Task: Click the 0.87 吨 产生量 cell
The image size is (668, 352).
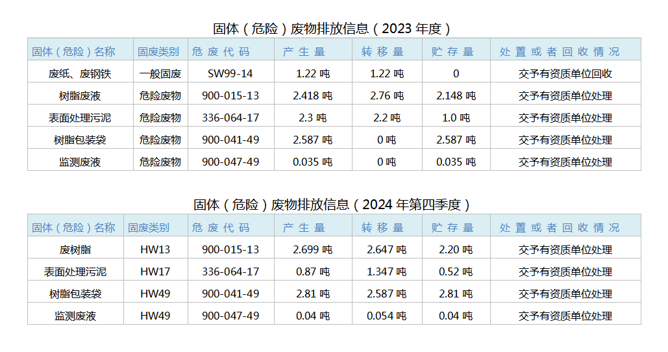Action: coord(312,271)
